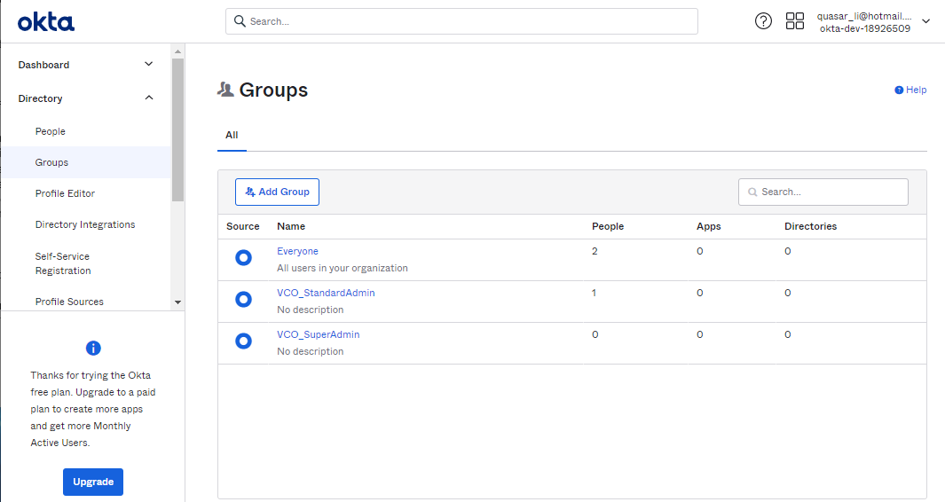Open Profile Sources in sidebar
Screen dimensions: 945x502
69,302
